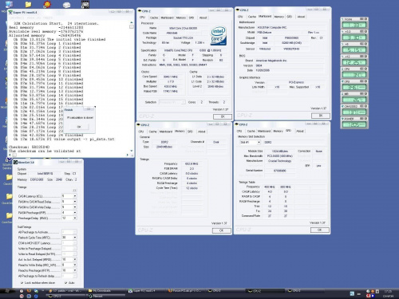
Task: Open Cache tab in CPU-Z processor window
Action: coord(154,18)
